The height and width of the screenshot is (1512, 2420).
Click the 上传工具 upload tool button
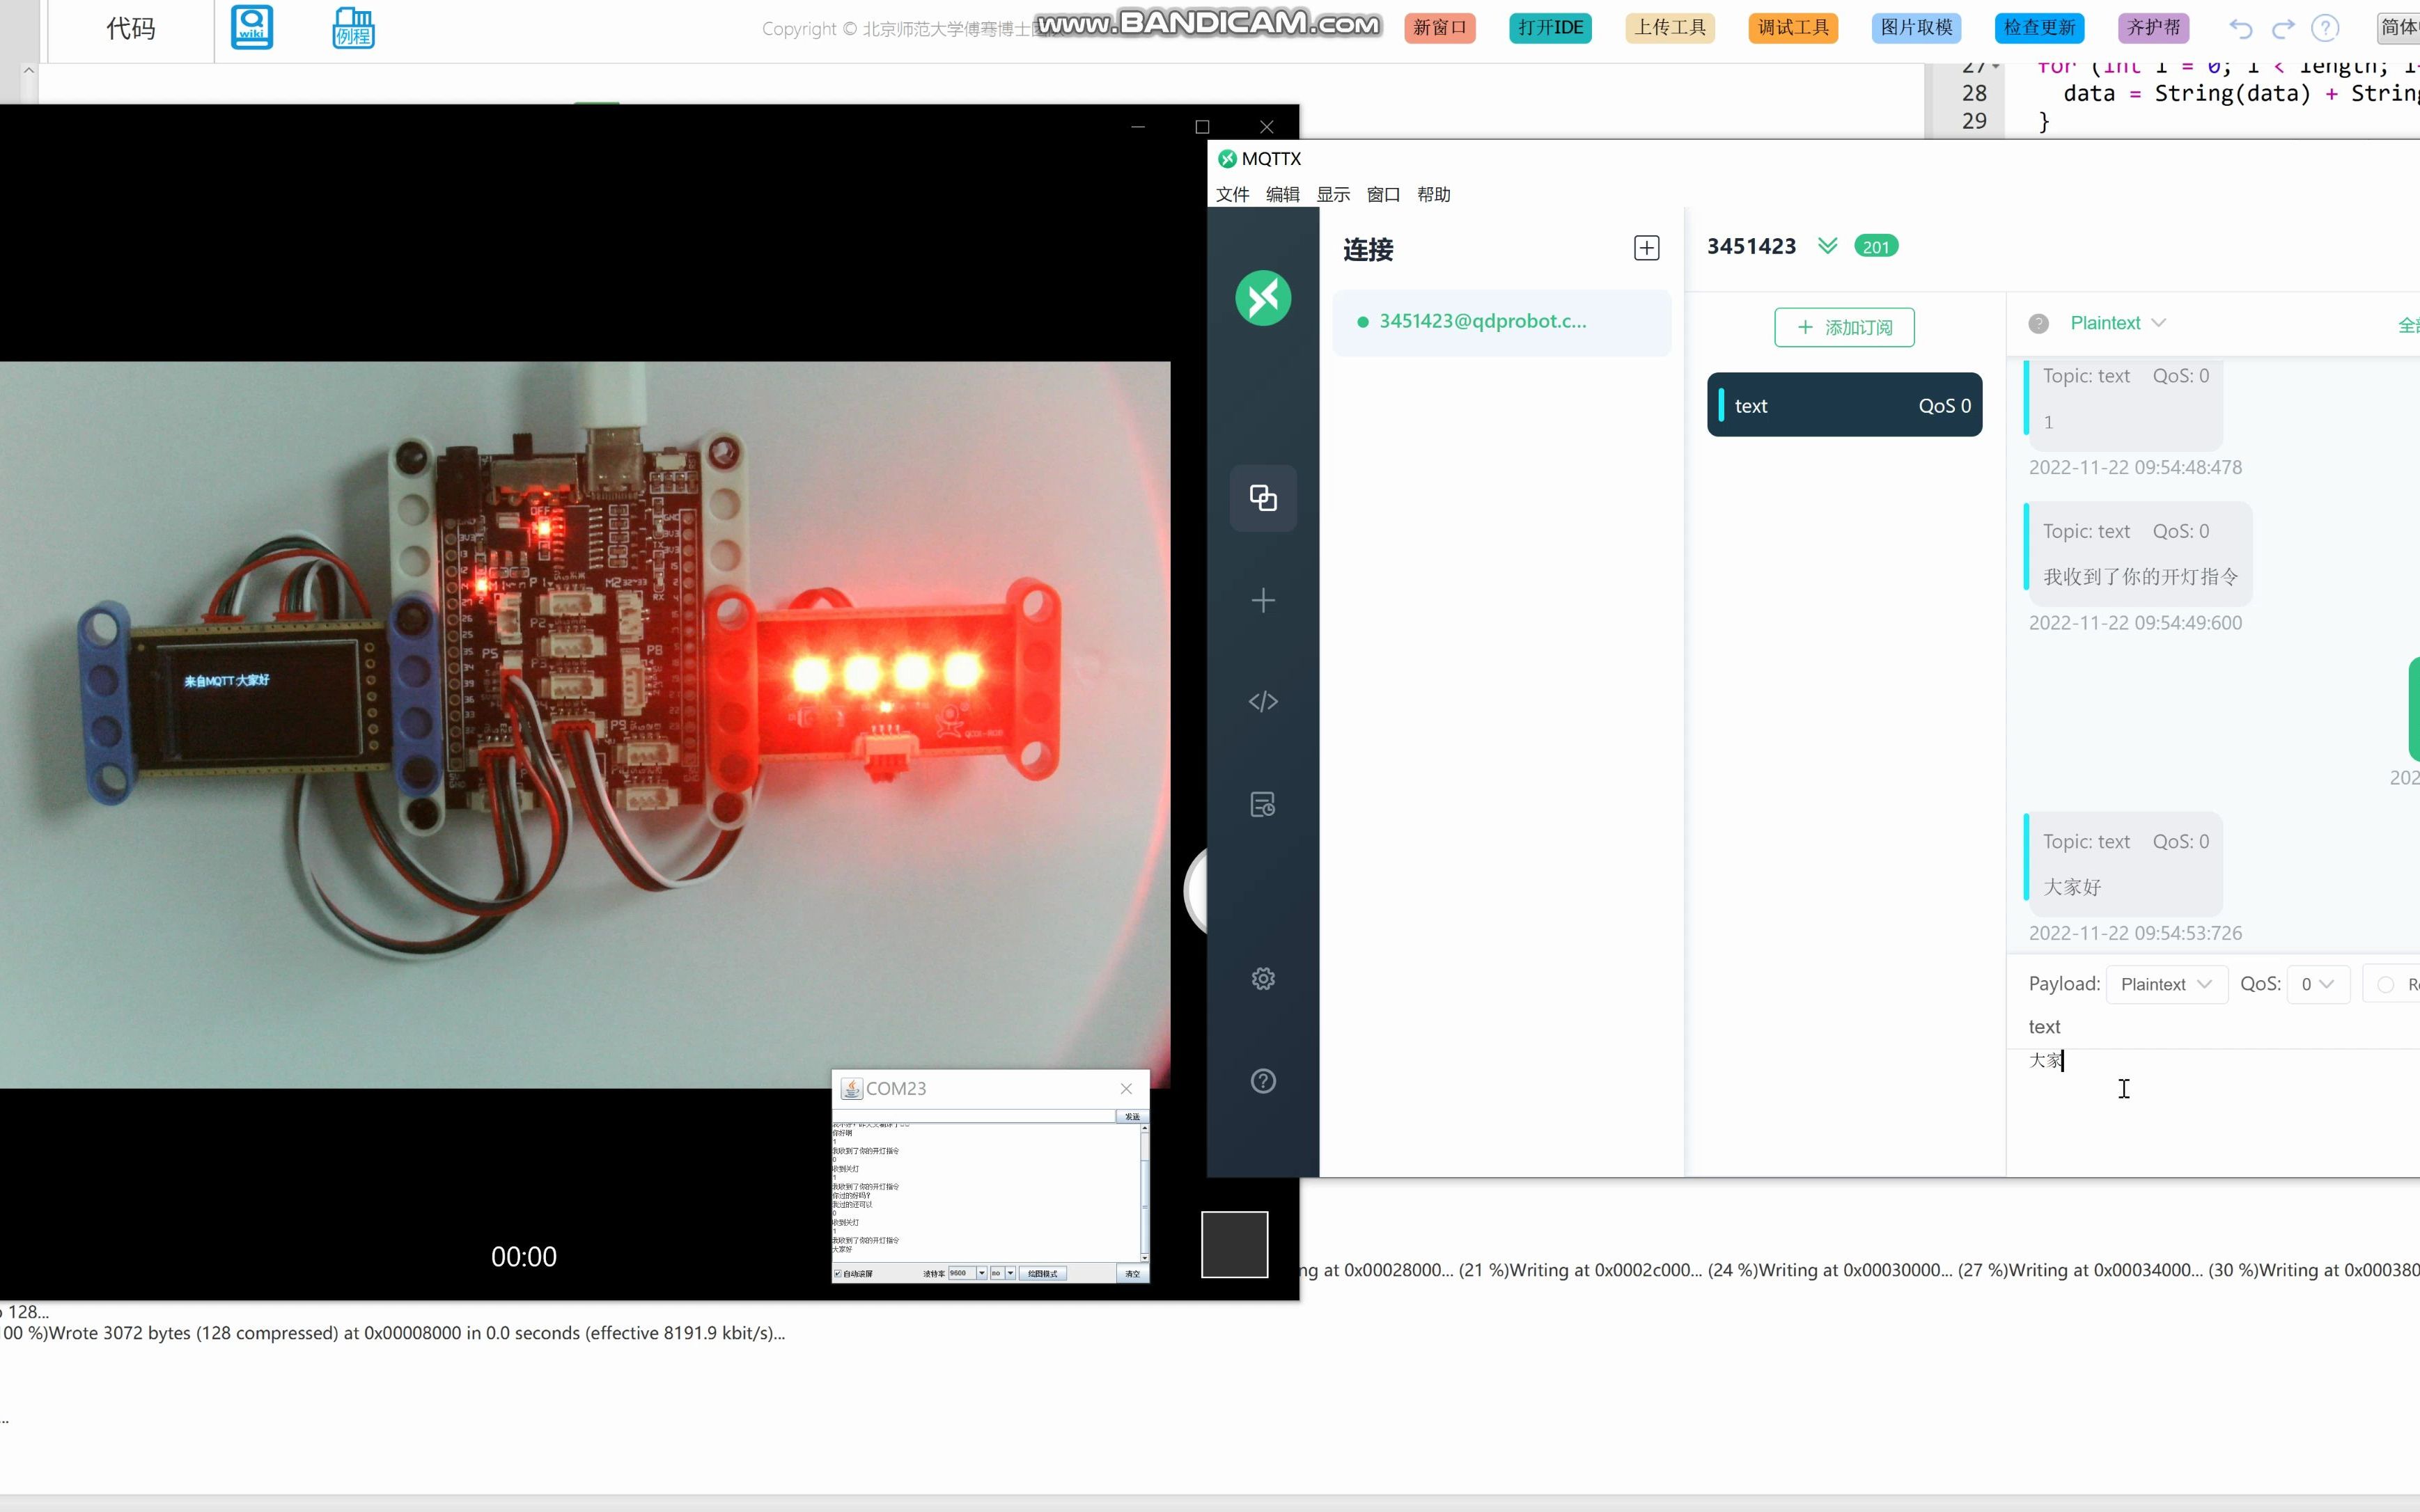(1670, 28)
